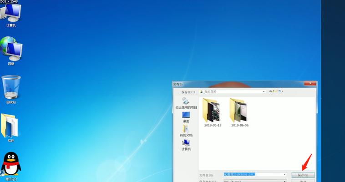Screen dimensions: 345x182
Task: Click the create new folder icon
Action: tap(277, 91)
